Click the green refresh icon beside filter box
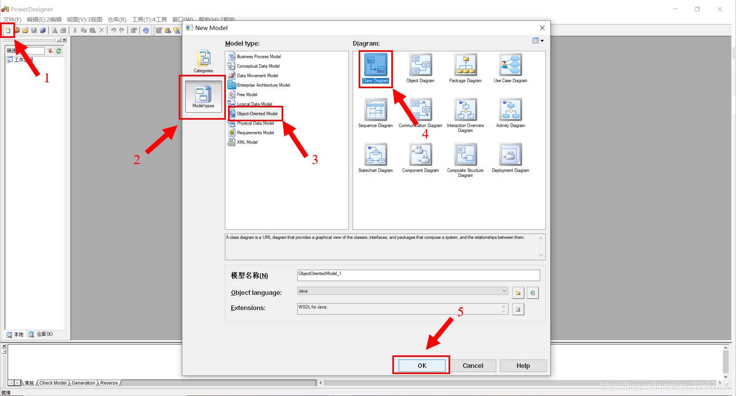Image resolution: width=736 pixels, height=396 pixels. tap(58, 51)
